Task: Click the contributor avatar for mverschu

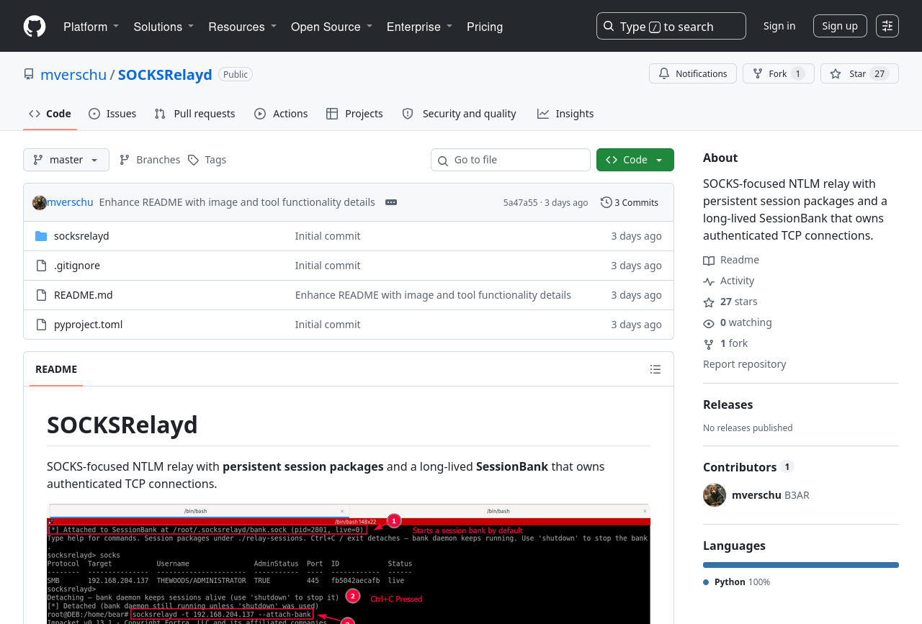Action: (715, 495)
